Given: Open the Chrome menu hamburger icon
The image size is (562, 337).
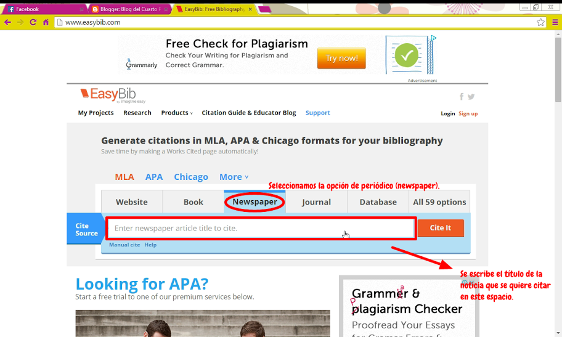Looking at the screenshot, I should (x=555, y=22).
